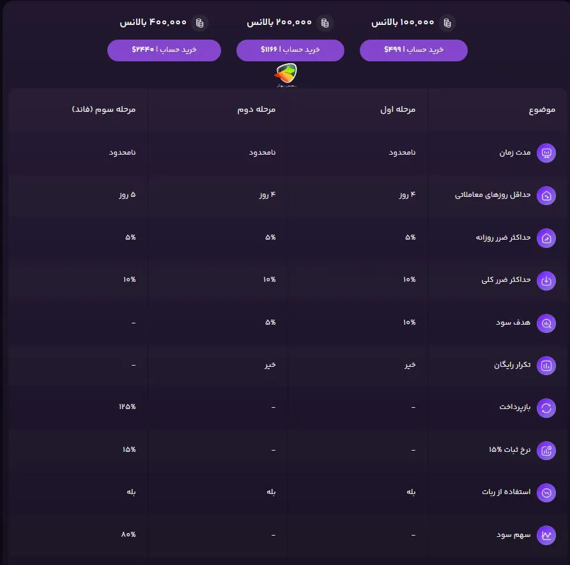This screenshot has height=565, width=570.
Task: Click the home icon next to حداقل روزهای معاملاتی
Action: click(x=546, y=195)
